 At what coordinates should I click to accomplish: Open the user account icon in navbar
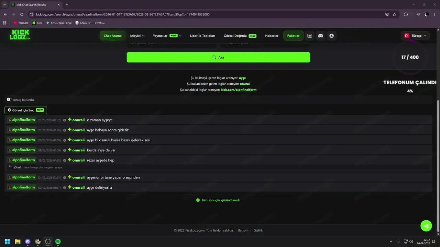[331, 36]
